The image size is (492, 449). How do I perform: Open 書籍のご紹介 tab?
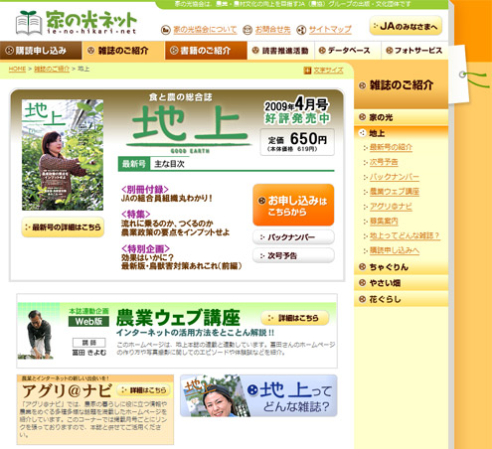(206, 51)
